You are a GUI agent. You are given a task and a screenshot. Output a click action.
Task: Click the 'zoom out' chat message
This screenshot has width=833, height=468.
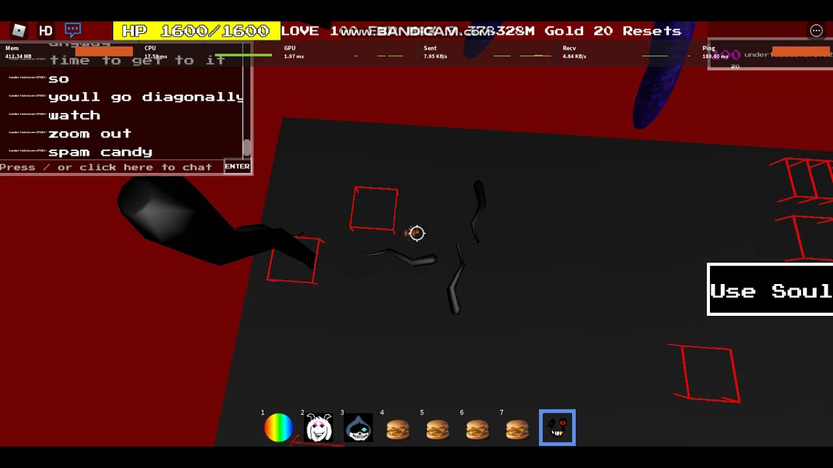(90, 133)
